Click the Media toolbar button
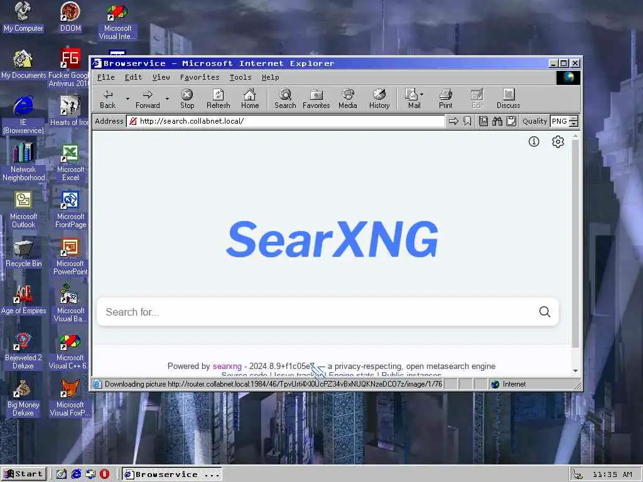 (x=348, y=99)
